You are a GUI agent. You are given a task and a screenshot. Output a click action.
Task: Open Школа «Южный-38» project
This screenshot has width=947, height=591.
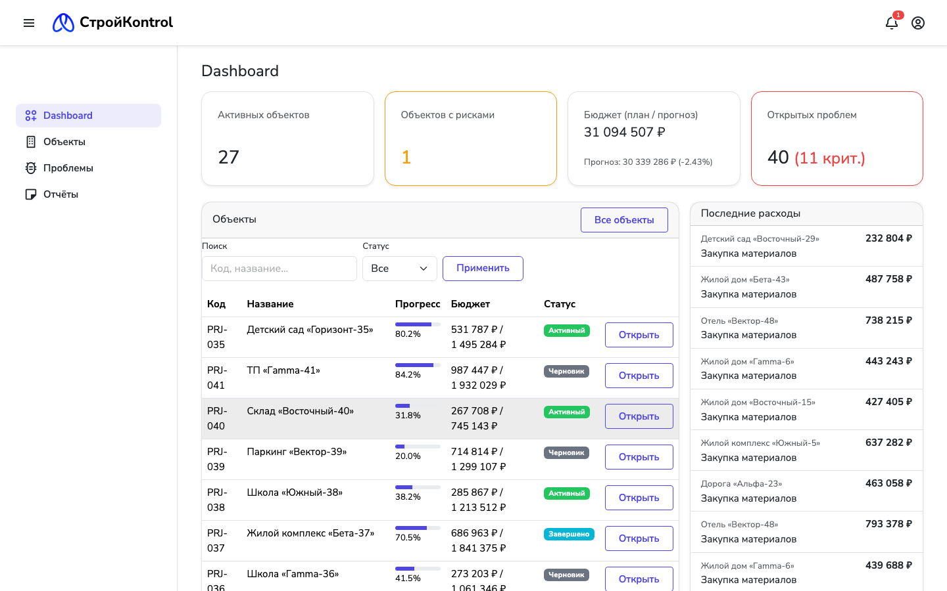tap(639, 498)
